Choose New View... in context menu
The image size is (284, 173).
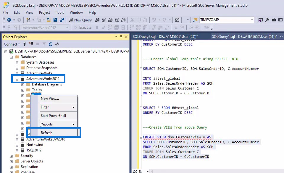click(50, 98)
